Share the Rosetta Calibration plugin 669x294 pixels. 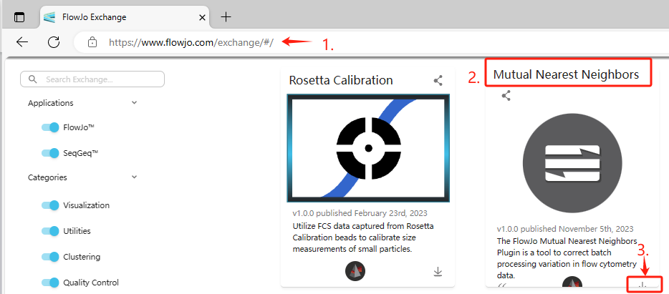tap(438, 81)
